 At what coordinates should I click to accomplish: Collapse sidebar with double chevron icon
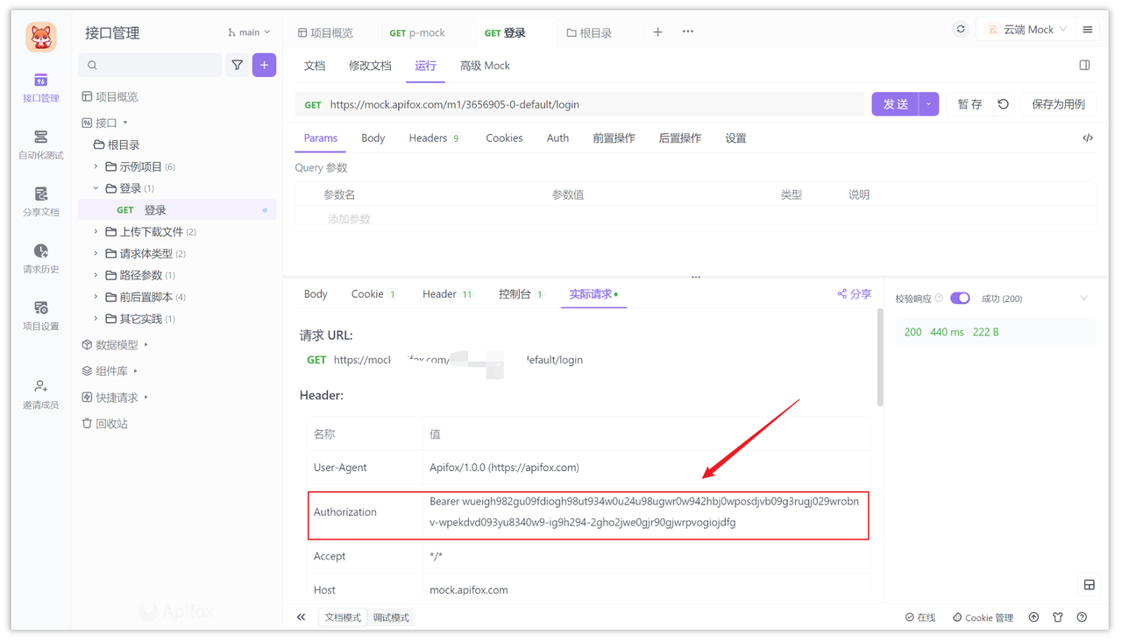point(301,617)
